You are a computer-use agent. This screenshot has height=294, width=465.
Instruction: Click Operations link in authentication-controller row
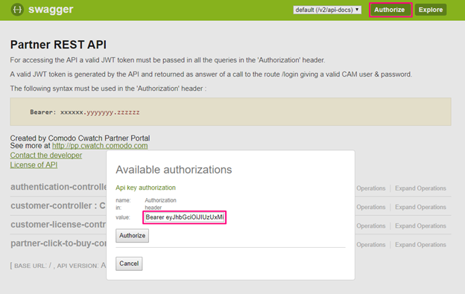pos(370,188)
